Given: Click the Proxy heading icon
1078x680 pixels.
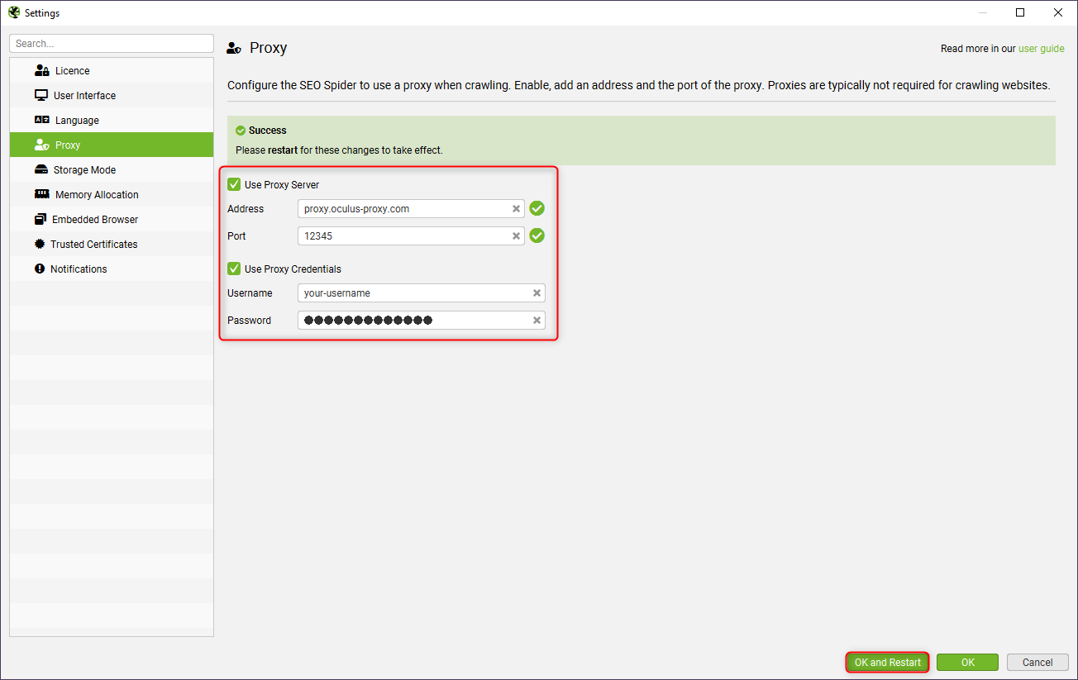Looking at the screenshot, I should tap(234, 48).
